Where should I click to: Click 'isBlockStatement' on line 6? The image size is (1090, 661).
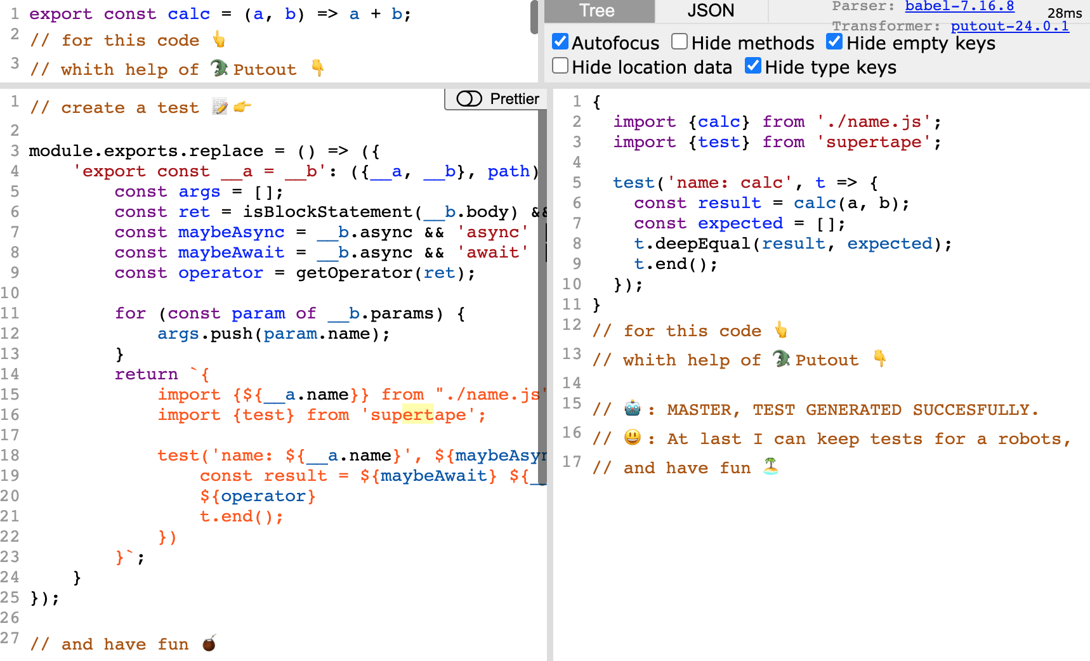point(328,212)
